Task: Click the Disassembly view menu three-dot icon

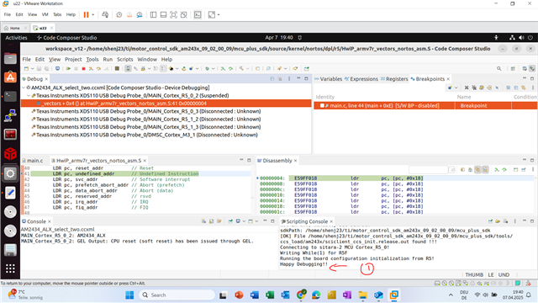Action: [533, 169]
